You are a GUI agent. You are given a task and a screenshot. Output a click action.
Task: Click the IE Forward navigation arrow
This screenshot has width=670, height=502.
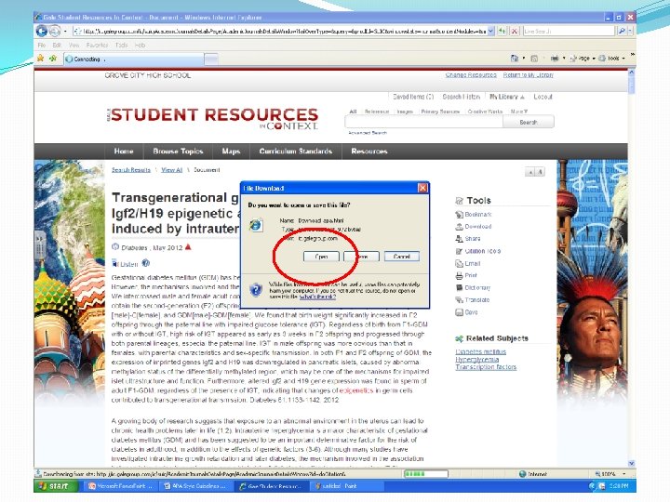click(55, 31)
